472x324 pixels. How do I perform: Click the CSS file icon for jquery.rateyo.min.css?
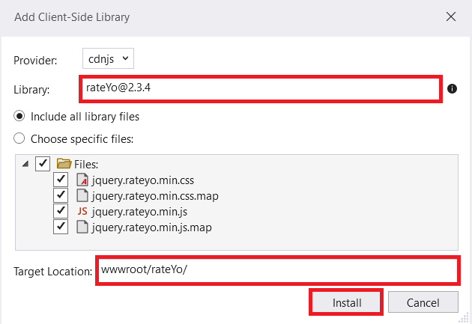pos(82,180)
